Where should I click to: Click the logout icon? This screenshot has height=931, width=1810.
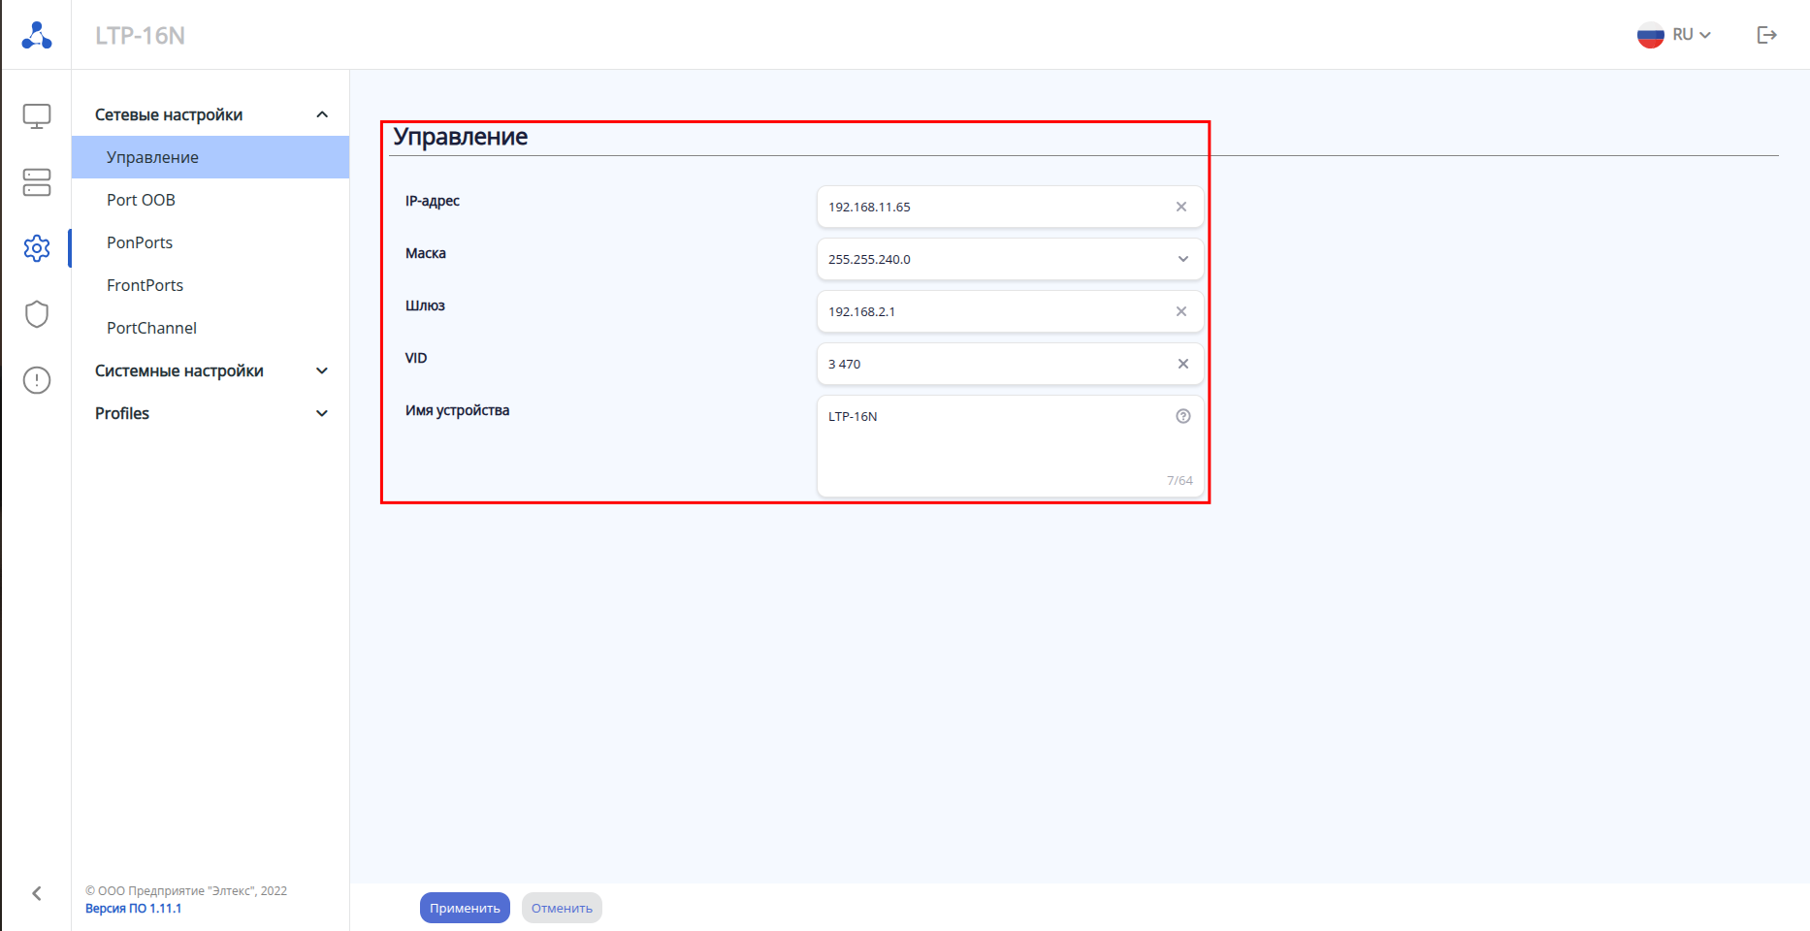coord(1766,35)
